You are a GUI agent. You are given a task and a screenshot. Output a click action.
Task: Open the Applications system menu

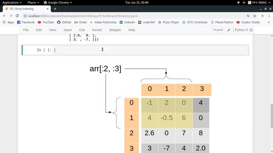click(12, 3)
